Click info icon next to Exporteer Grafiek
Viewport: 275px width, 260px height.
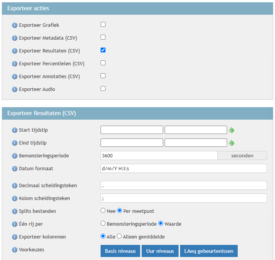[x=15, y=25]
